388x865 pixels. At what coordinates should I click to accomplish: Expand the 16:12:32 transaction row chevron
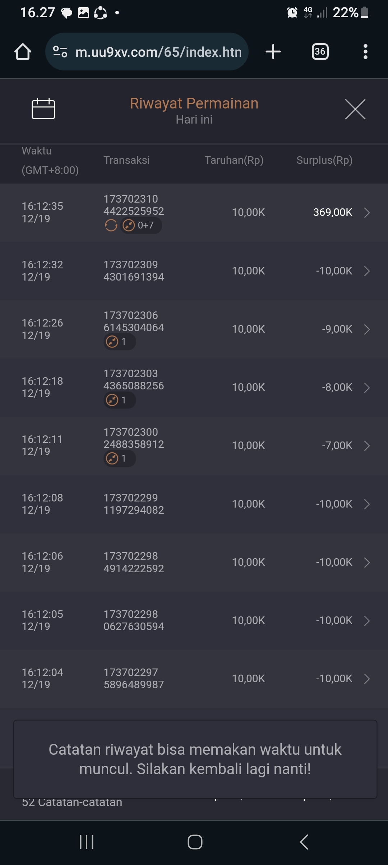[367, 271]
